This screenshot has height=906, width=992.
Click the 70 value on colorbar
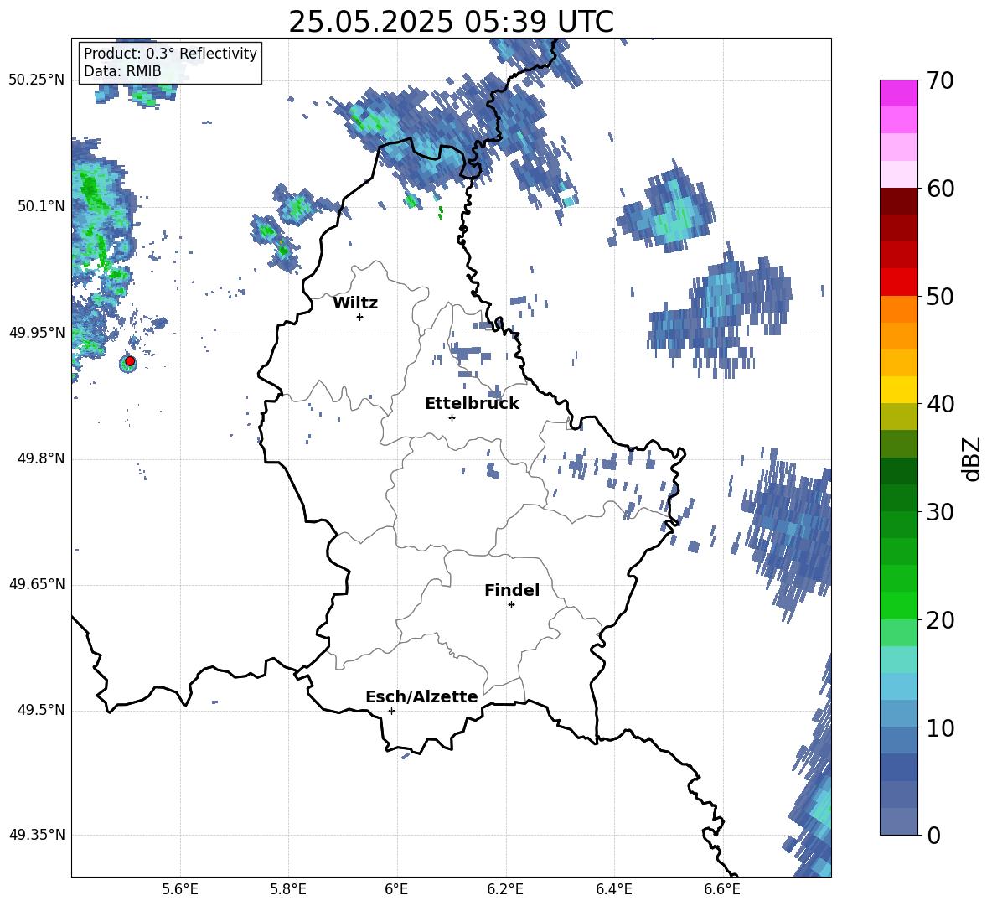pos(940,81)
